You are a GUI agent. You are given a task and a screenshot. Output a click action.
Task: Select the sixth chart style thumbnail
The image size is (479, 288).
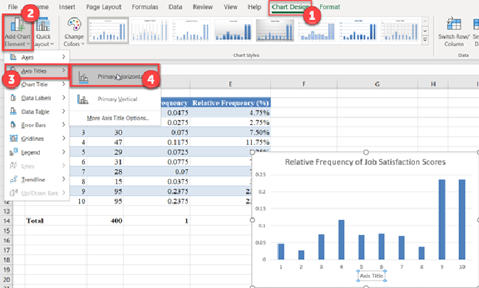[x=317, y=30]
